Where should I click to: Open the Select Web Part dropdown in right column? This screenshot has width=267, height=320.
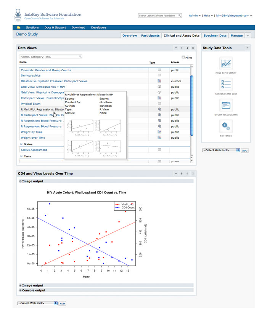(x=221, y=150)
